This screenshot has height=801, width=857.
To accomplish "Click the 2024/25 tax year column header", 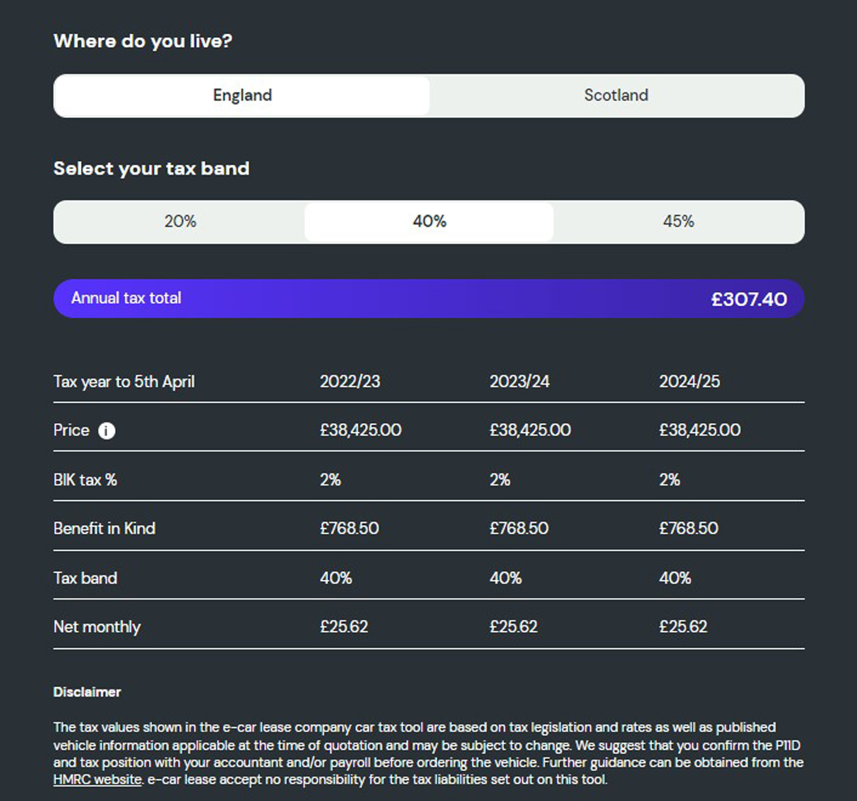I will pos(689,381).
